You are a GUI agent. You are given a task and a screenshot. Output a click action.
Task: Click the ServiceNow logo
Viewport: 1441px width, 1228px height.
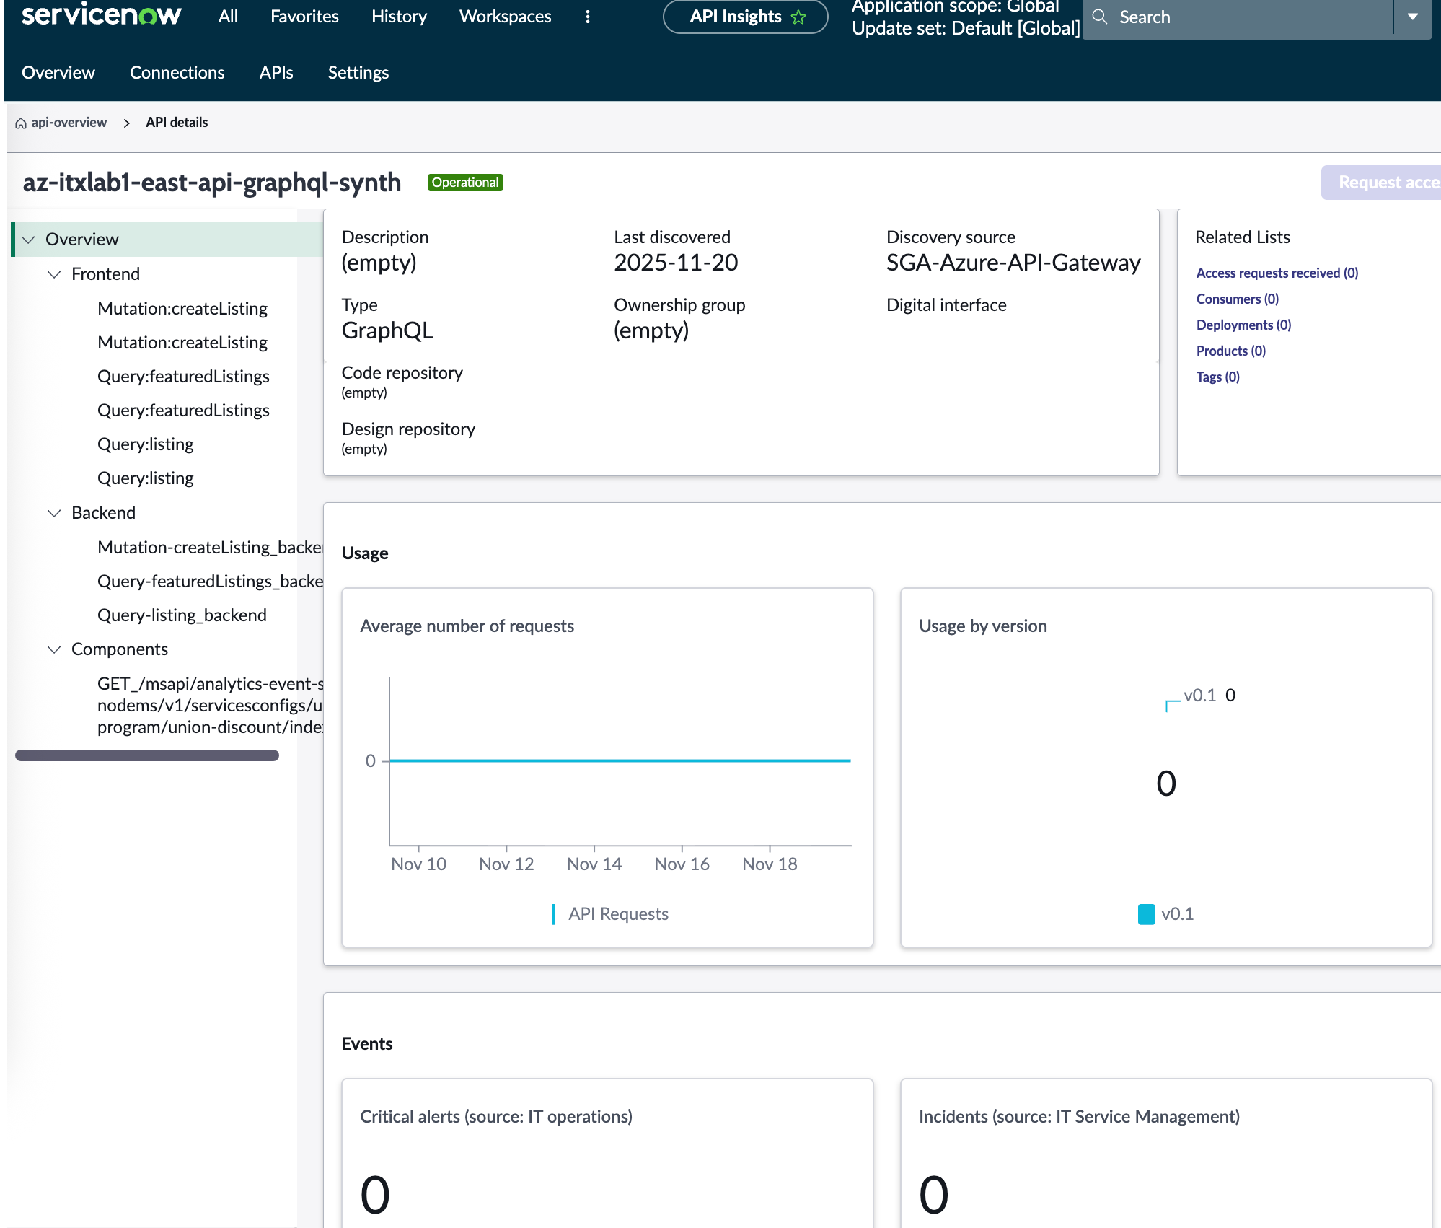(x=101, y=14)
